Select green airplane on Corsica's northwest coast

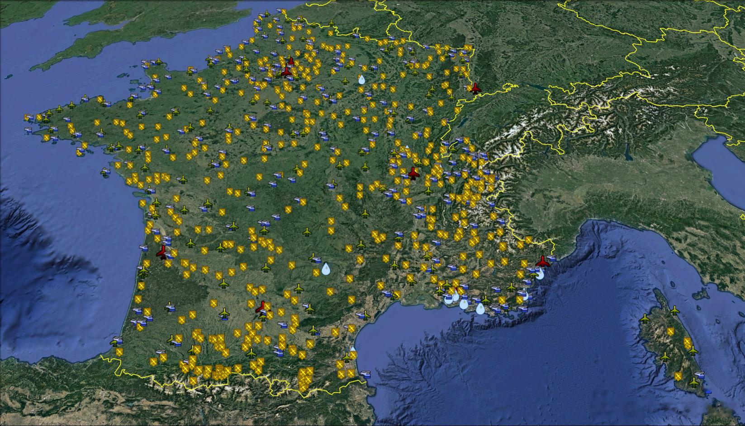click(x=645, y=319)
